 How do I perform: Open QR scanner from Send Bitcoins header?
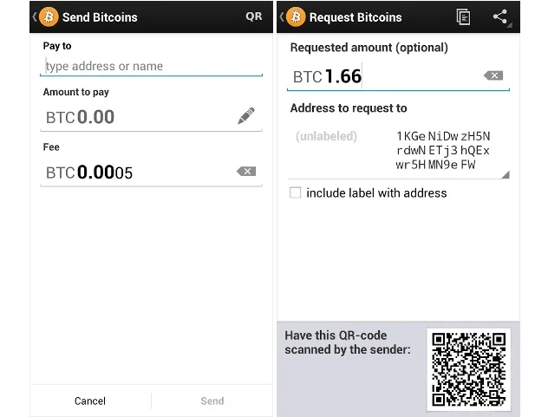(x=254, y=16)
